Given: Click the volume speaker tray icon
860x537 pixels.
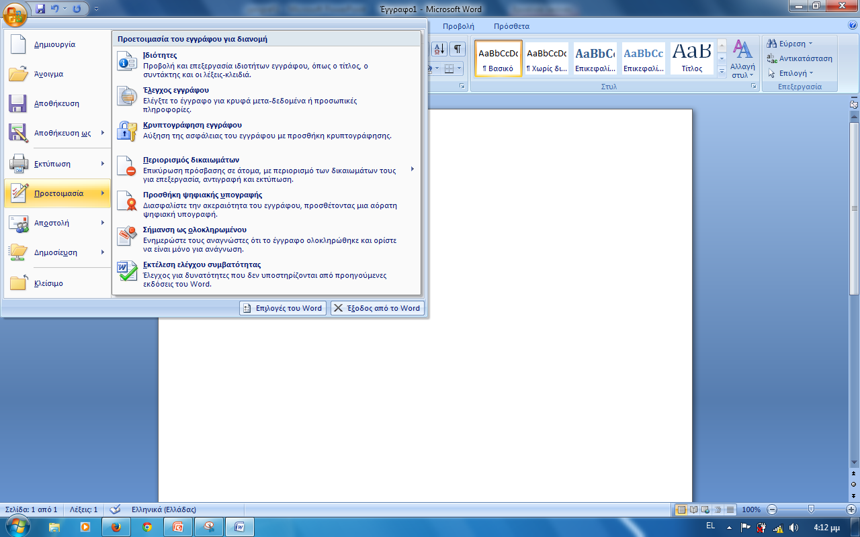Looking at the screenshot, I should pyautogui.click(x=793, y=527).
